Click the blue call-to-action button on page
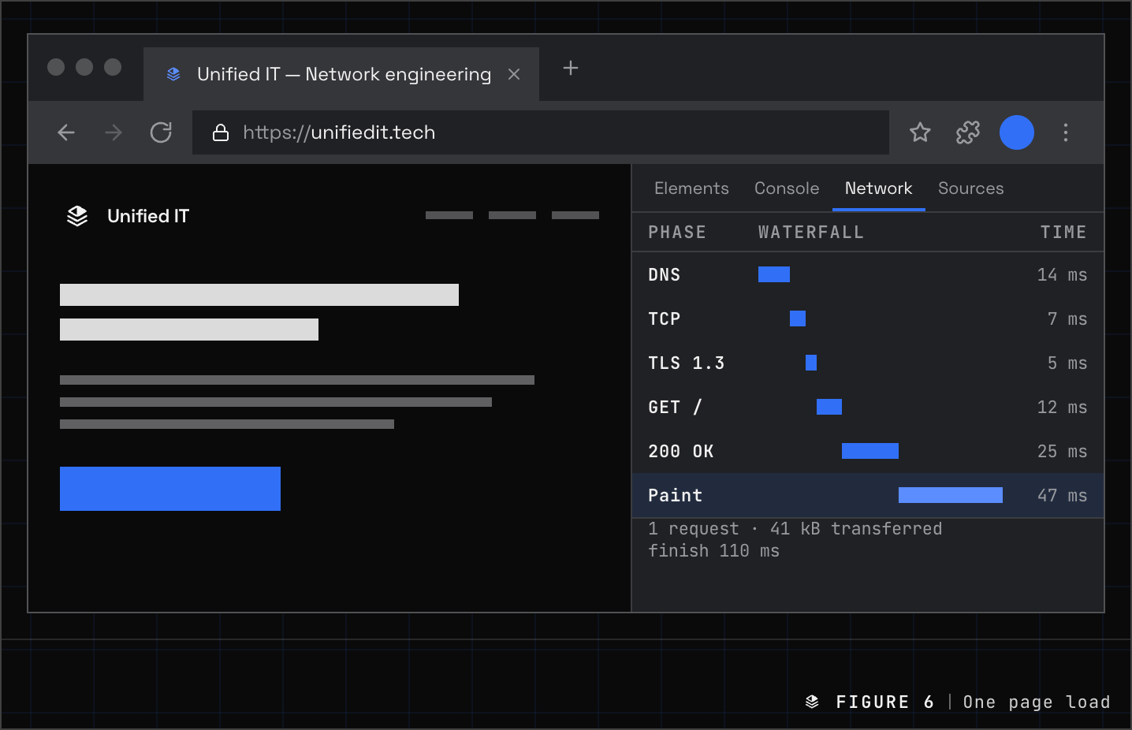1132x730 pixels. click(x=170, y=489)
